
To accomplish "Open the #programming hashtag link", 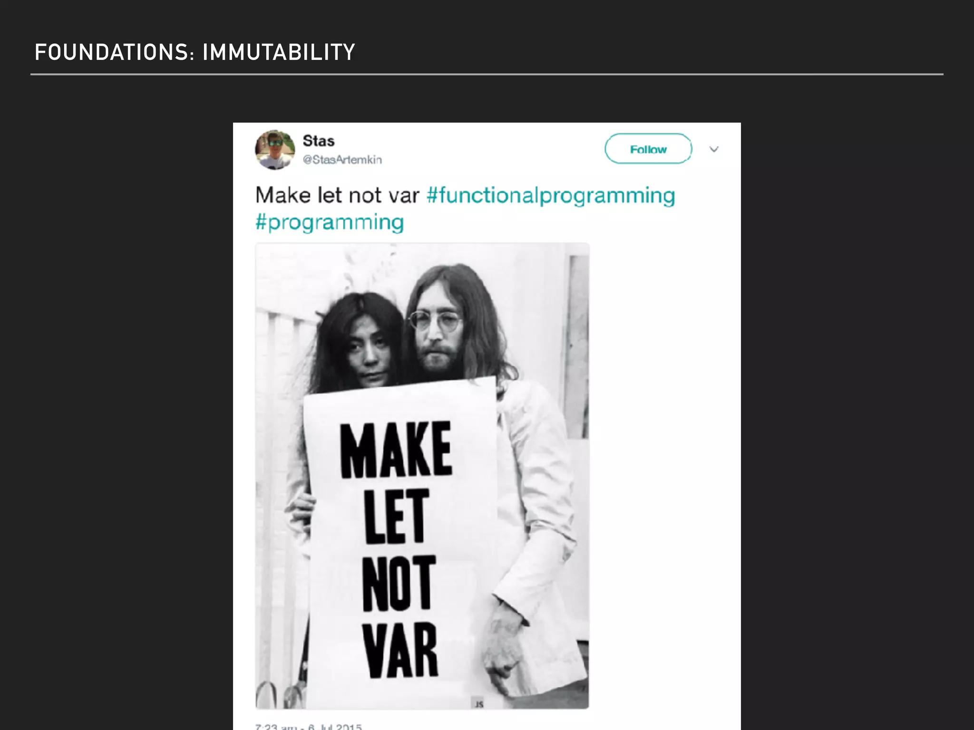I will pos(330,222).
